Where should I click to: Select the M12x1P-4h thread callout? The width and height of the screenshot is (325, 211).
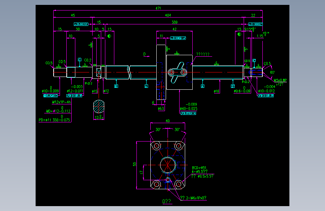pos(61,102)
